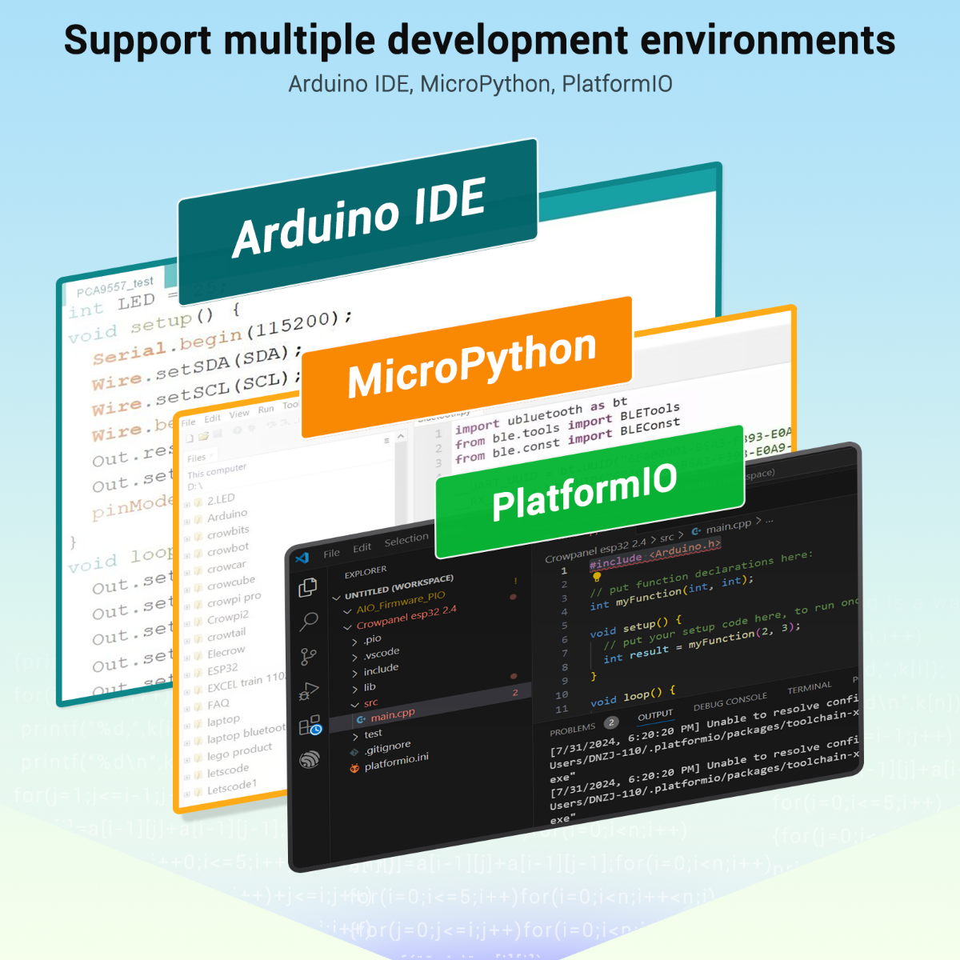Switch to the DEBUG CONSOLE tab
The height and width of the screenshot is (960, 960).
coord(730,702)
